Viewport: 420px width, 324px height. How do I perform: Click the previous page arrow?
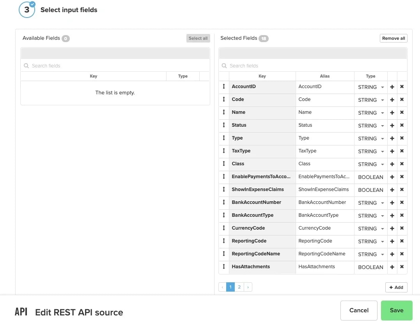click(222, 287)
